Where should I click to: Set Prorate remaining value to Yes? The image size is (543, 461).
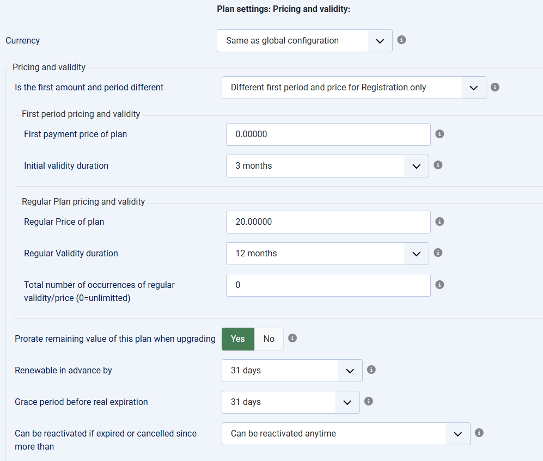tap(238, 339)
